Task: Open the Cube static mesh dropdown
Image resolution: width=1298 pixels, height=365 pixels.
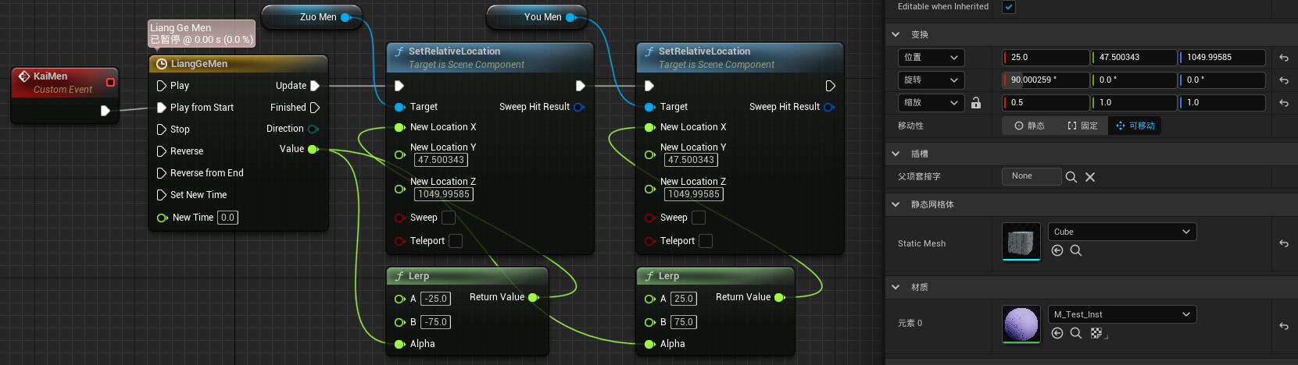Action: pos(1122,232)
